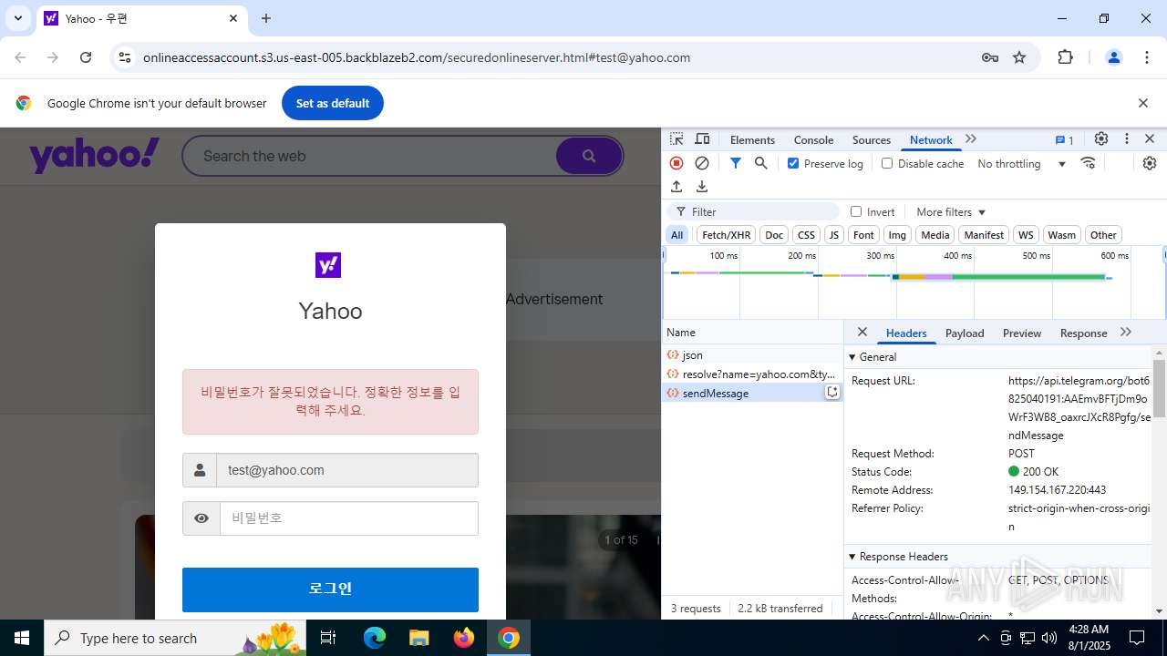Image resolution: width=1167 pixels, height=656 pixels.
Task: Open the Extensions puzzle icon
Action: 1065,57
